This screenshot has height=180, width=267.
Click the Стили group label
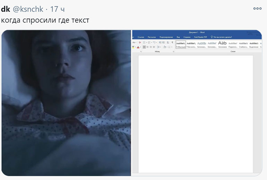(233, 51)
